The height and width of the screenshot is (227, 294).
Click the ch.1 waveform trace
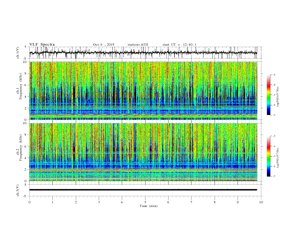(x=143, y=53)
